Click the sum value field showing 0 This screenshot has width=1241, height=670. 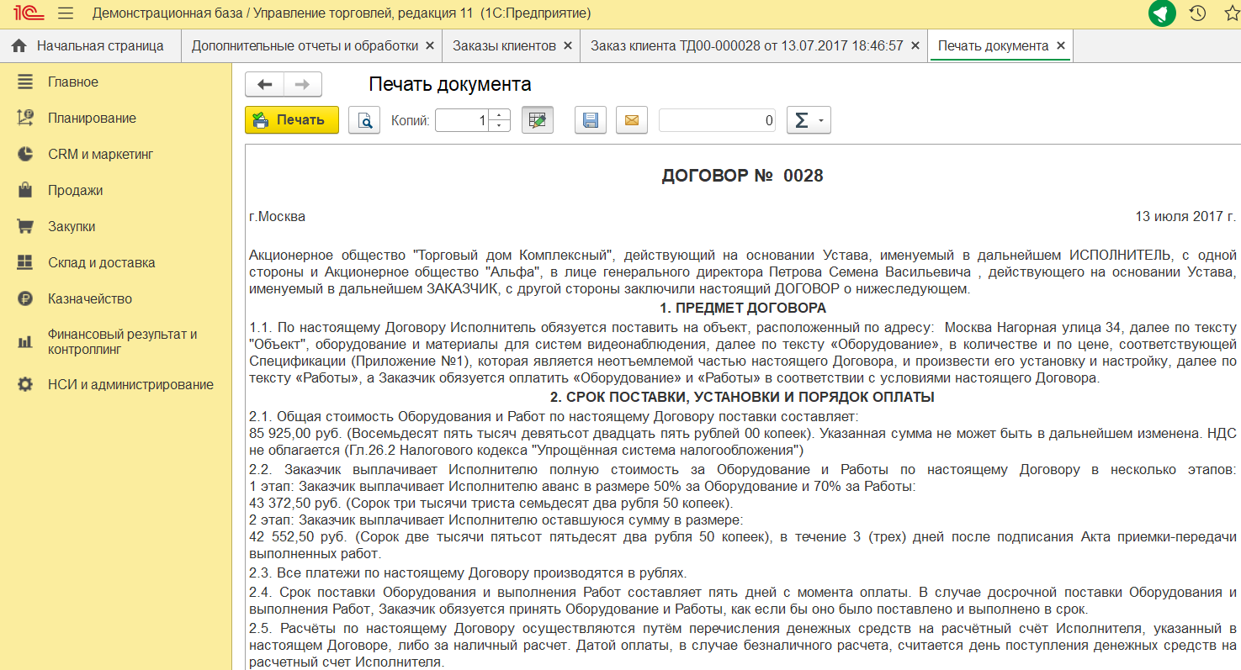click(x=718, y=120)
